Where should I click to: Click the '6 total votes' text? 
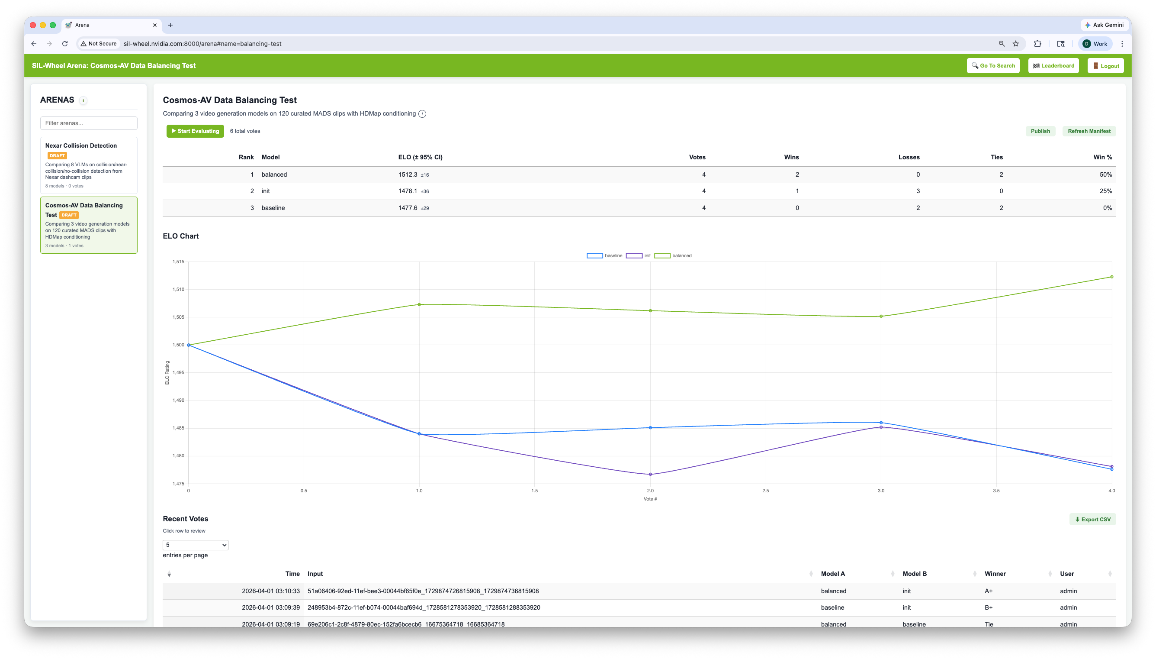click(245, 131)
